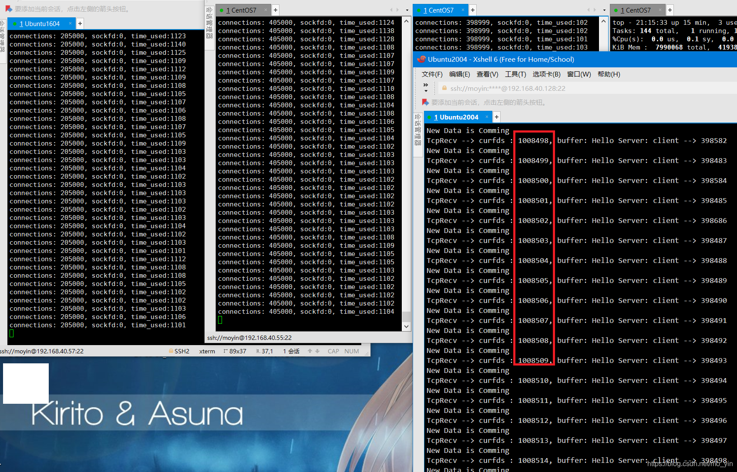Expand the toolbar overflow chevron in Ubuntu2004 window
Screen dimensions: 737x472
[x=426, y=88]
